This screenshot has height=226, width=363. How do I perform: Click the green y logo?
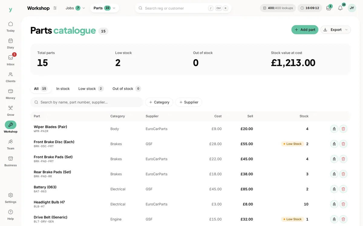11,10
